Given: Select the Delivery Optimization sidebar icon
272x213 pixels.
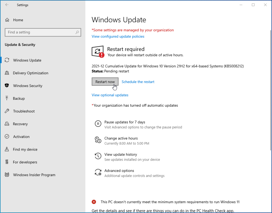Looking at the screenshot, I should [7, 73].
